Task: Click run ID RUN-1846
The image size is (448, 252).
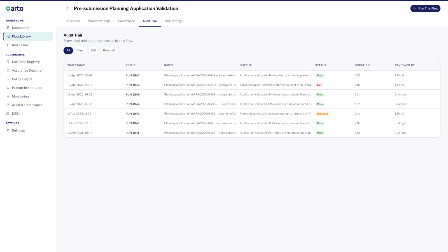Action: click(132, 85)
